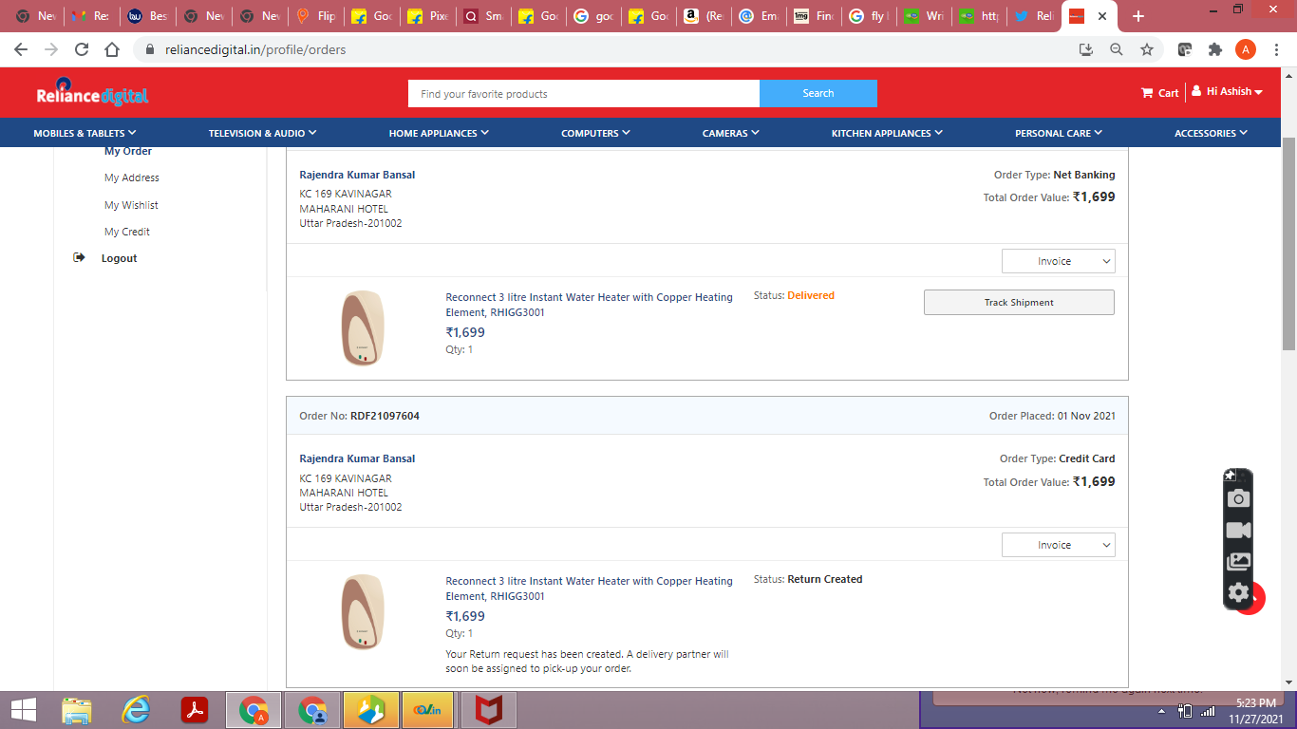This screenshot has width=1297, height=729.
Task: Expand the Television & Audio menu
Action: [262, 133]
